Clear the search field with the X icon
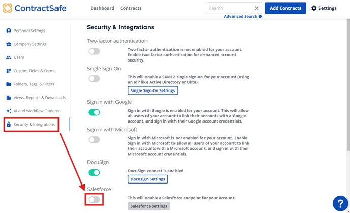 [257, 8]
